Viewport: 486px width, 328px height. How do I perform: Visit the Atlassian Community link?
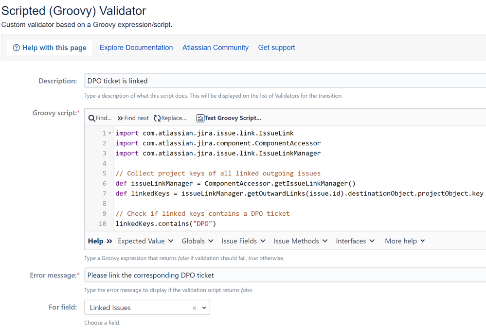(x=216, y=48)
